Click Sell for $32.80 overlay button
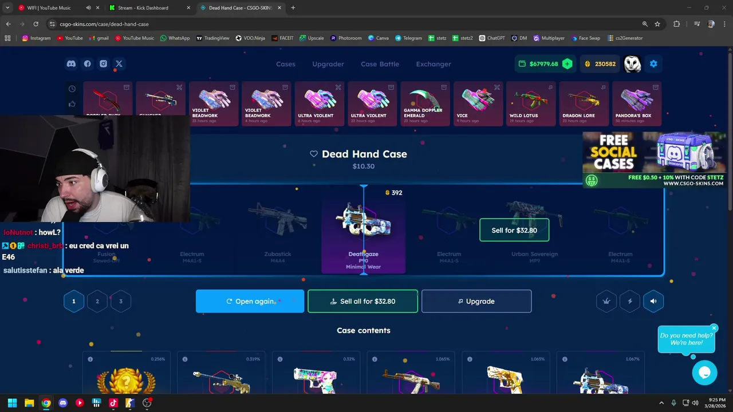Image resolution: width=733 pixels, height=412 pixels. [514, 230]
